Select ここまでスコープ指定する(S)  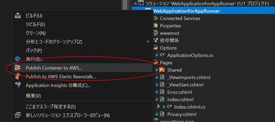tap(83, 106)
